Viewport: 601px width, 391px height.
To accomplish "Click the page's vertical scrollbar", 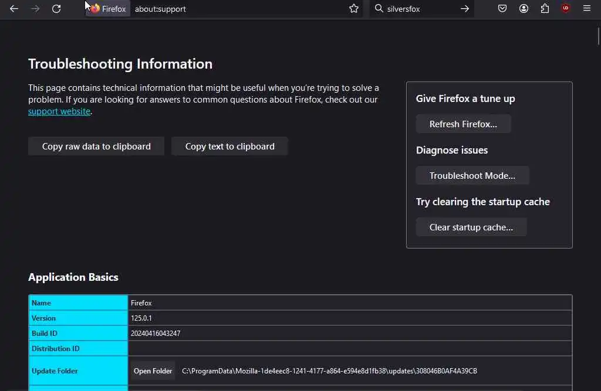I will [x=598, y=36].
